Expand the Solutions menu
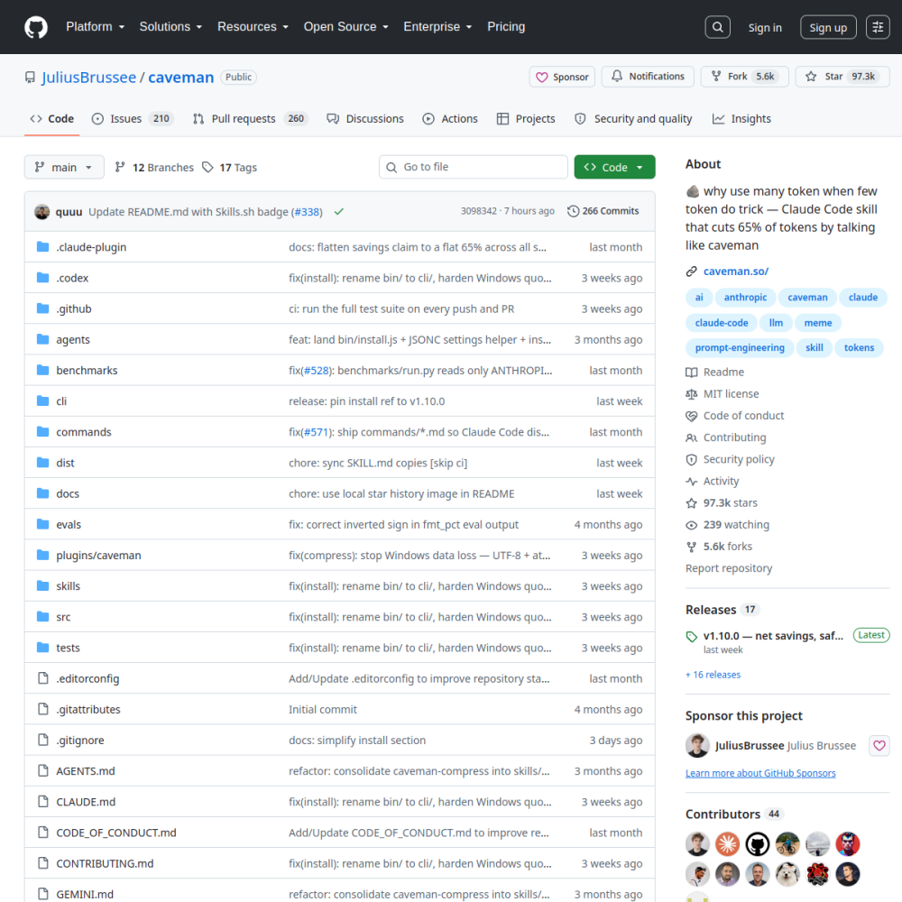 click(x=170, y=26)
